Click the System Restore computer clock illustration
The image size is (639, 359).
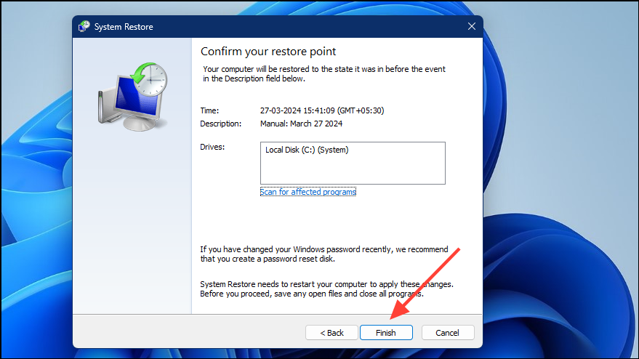pos(132,97)
